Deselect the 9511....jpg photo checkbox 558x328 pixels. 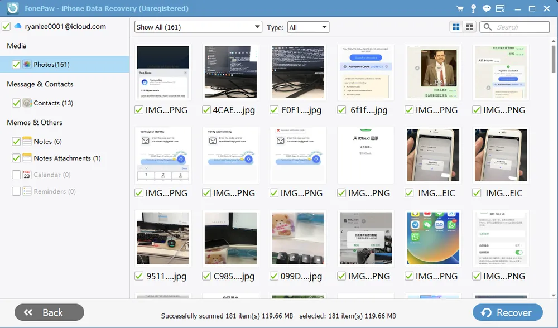[x=139, y=276]
